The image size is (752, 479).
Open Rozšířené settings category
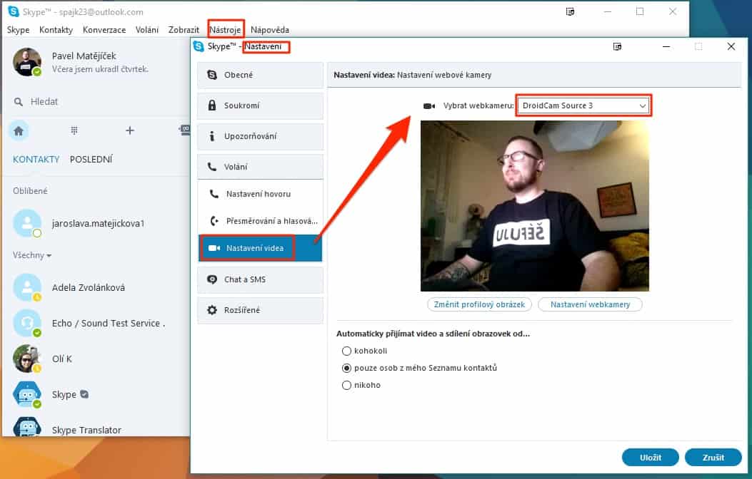261,310
